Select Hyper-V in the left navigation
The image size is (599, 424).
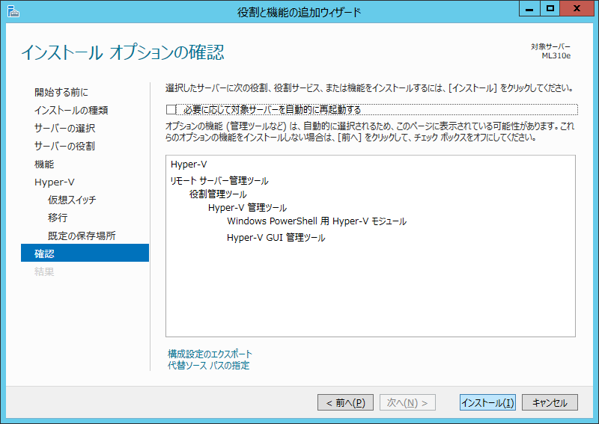pyautogui.click(x=55, y=182)
